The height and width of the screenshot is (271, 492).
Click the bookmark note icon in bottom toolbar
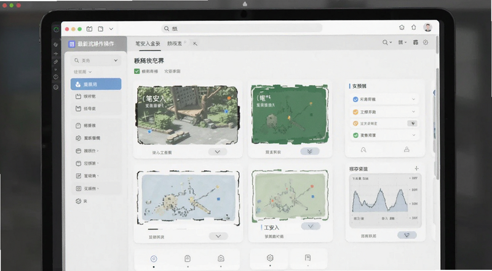307,258
